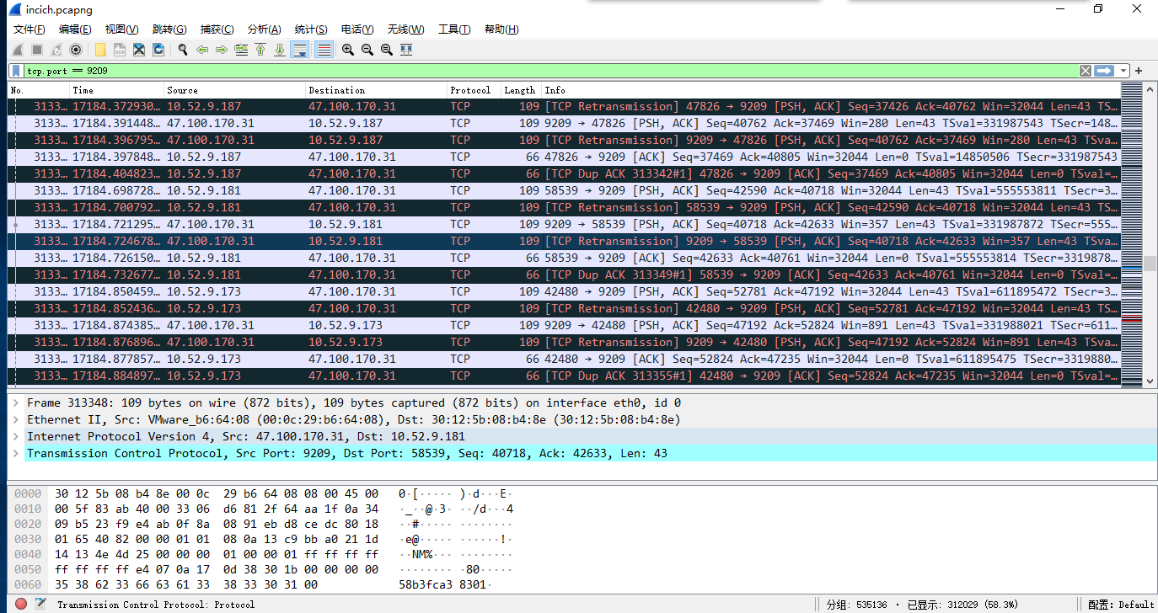
Task: Click the go to first packet icon
Action: (x=259, y=49)
